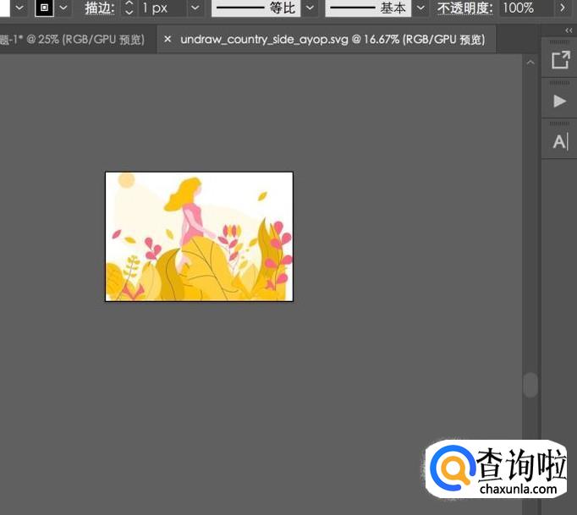Viewport: 577px width, 515px height.
Task: Click the stroke weight up/down stepper
Action: pyautogui.click(x=129, y=8)
